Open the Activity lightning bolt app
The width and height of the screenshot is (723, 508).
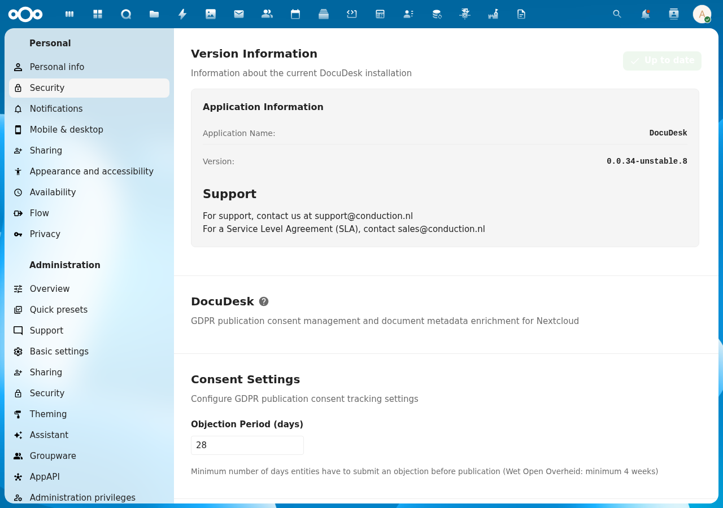182,14
